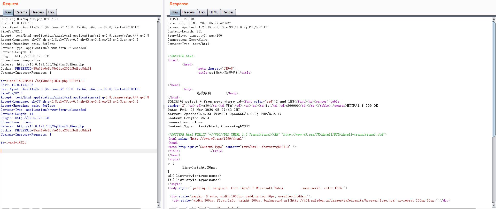The image size is (496, 209).
Task: Click the 'Content-Length: 351' response header
Action: pos(185,31)
